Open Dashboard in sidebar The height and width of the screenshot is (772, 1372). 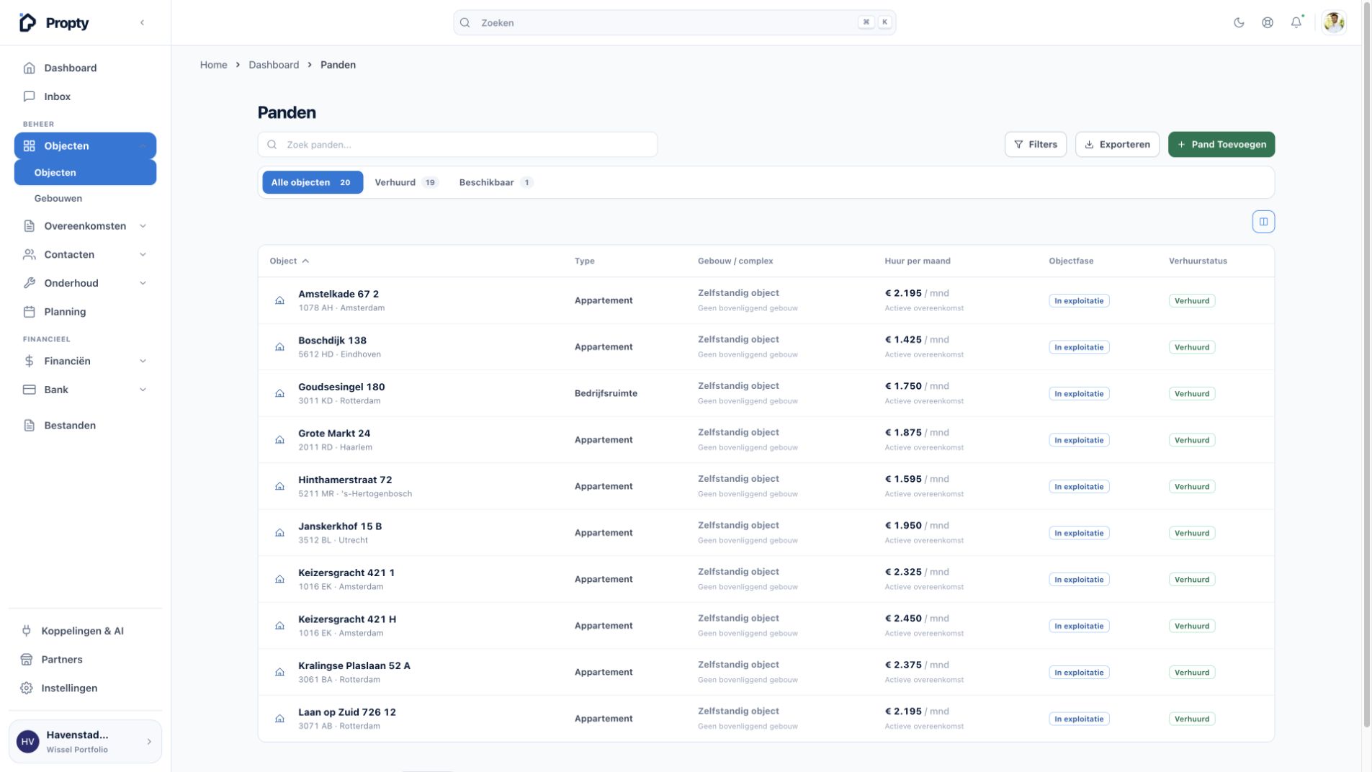click(85, 68)
